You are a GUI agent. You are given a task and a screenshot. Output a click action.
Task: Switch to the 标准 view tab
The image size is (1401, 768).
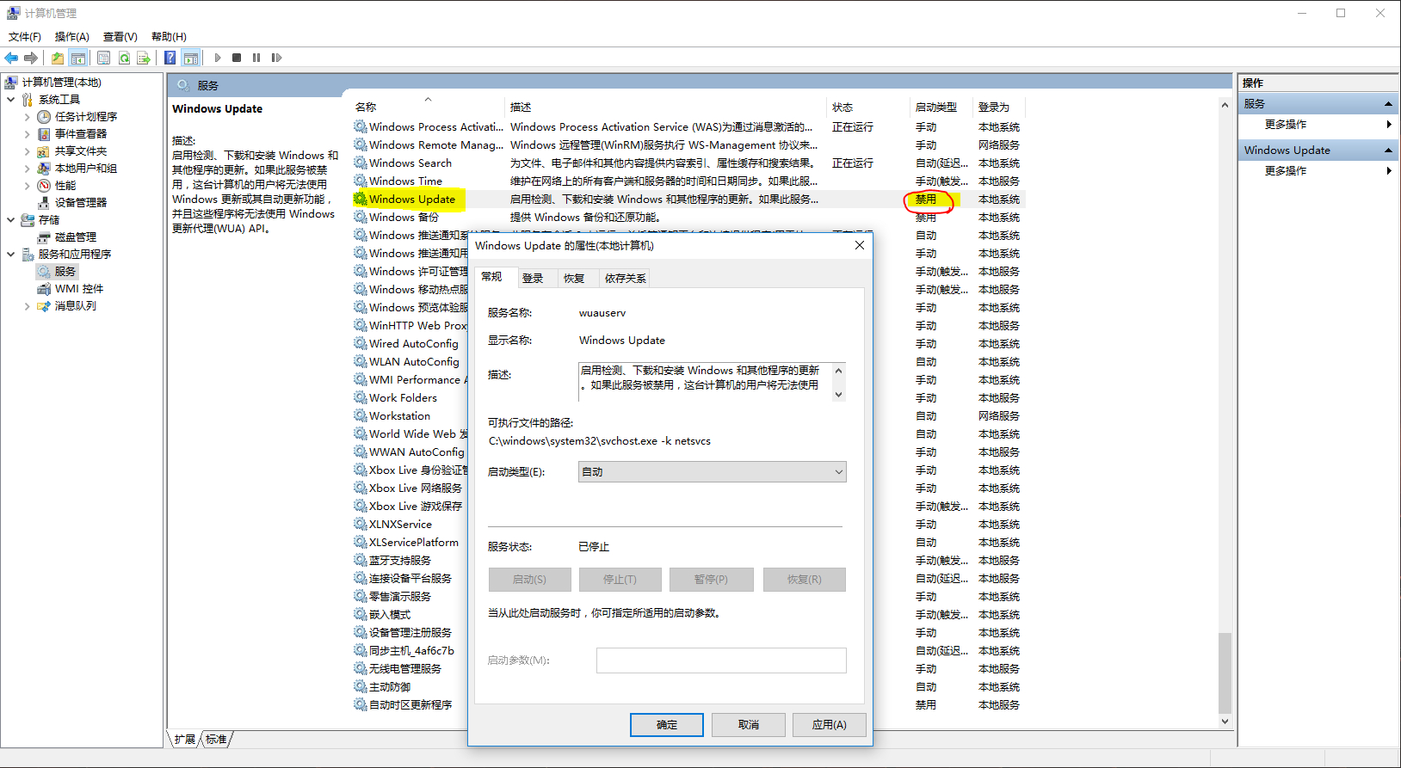217,739
